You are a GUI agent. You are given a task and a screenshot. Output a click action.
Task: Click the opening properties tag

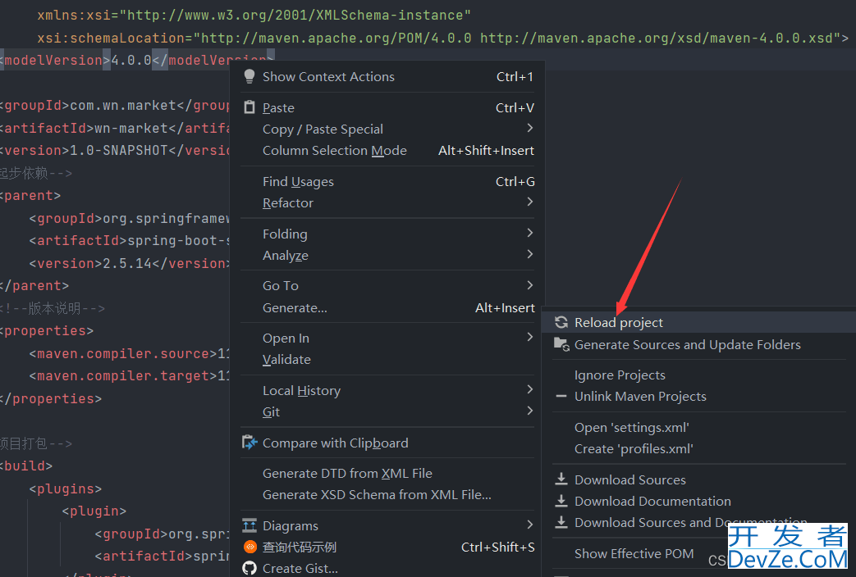[47, 331]
